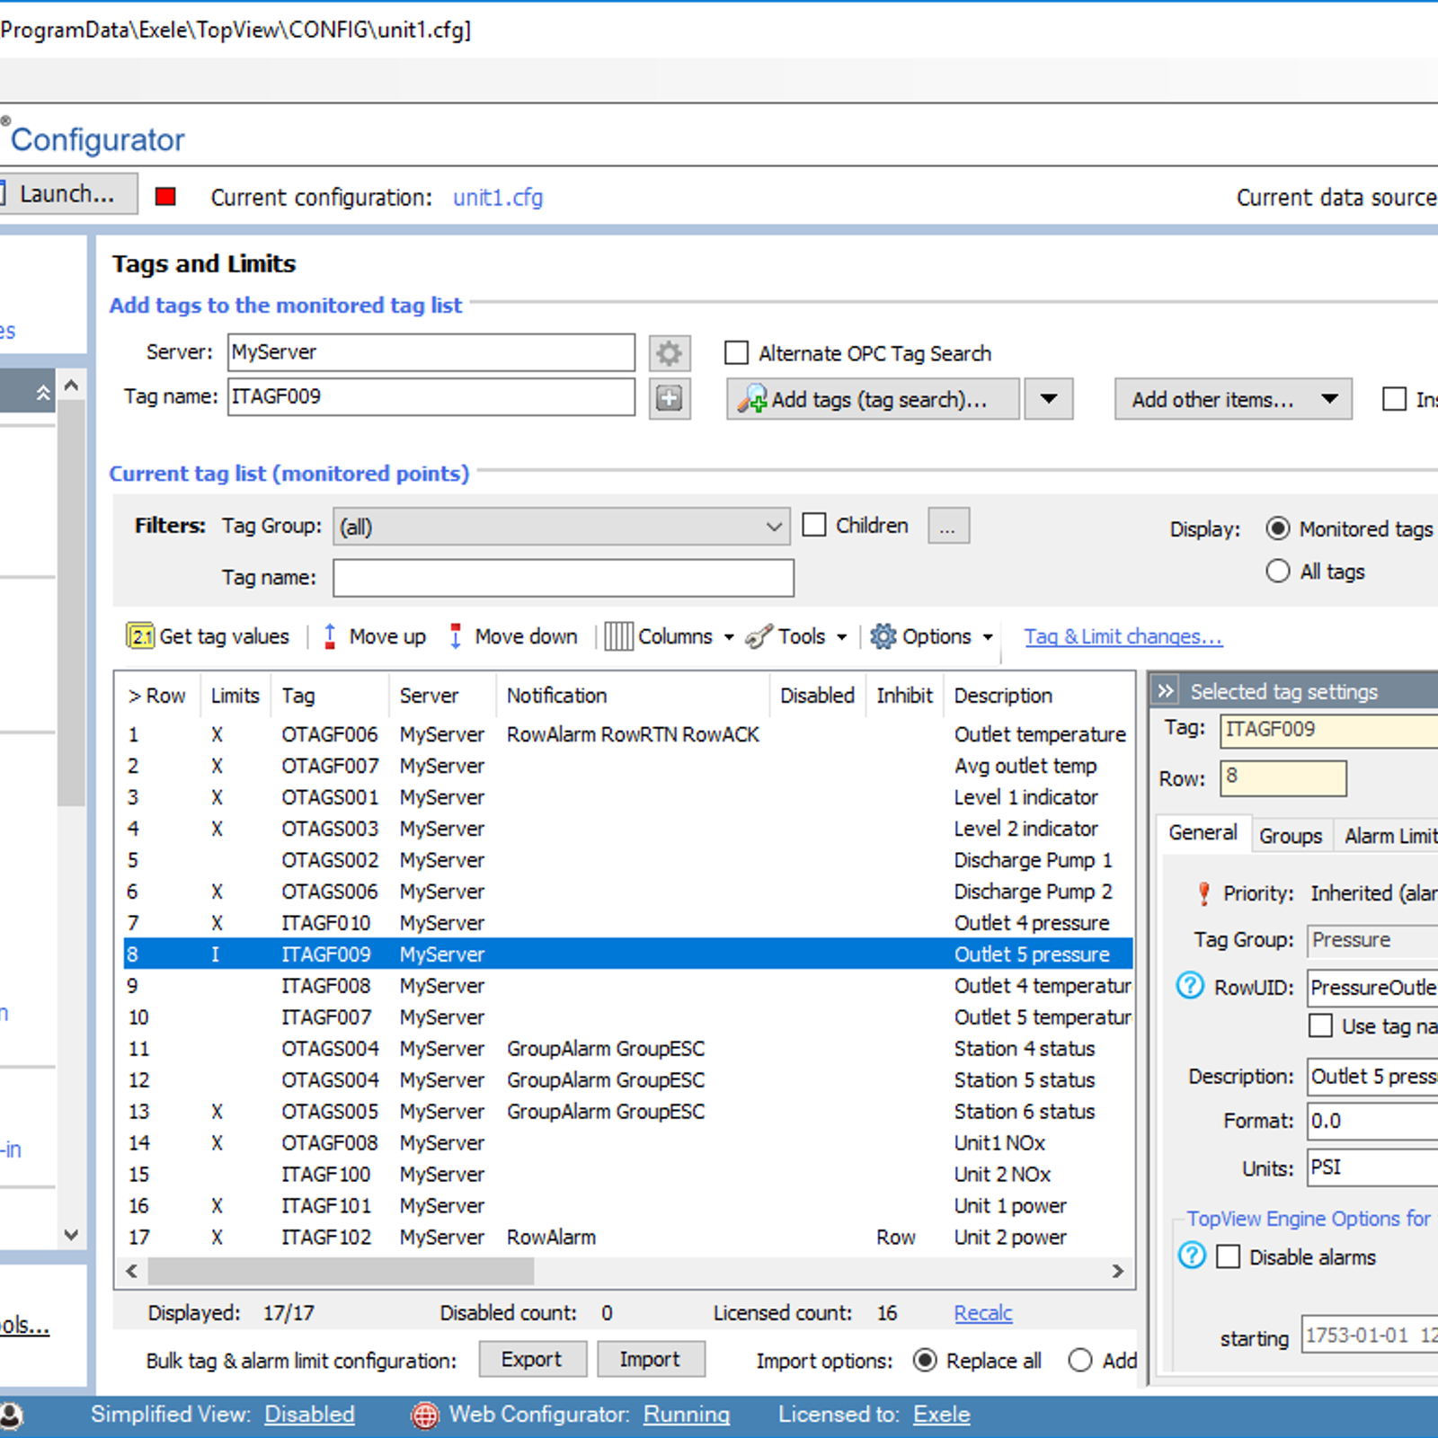Viewport: 1438px width, 1438px height.
Task: Switch to the Groups tab
Action: (1291, 835)
